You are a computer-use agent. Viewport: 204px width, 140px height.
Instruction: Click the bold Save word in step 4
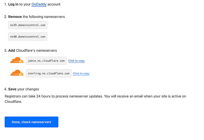[x=12, y=89]
